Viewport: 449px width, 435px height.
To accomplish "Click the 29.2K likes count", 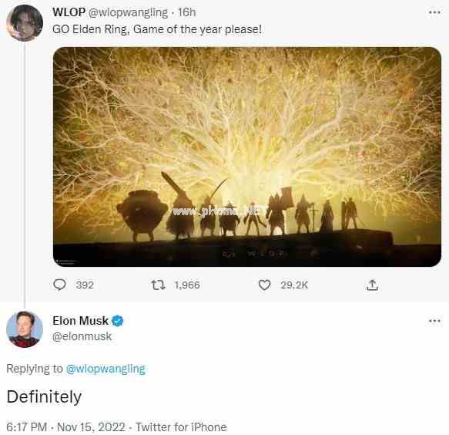I will pyautogui.click(x=294, y=285).
